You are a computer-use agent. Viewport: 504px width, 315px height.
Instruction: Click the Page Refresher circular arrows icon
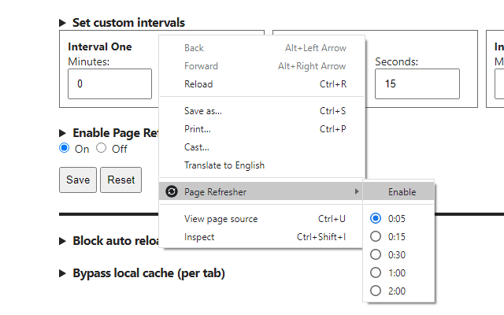(x=172, y=191)
